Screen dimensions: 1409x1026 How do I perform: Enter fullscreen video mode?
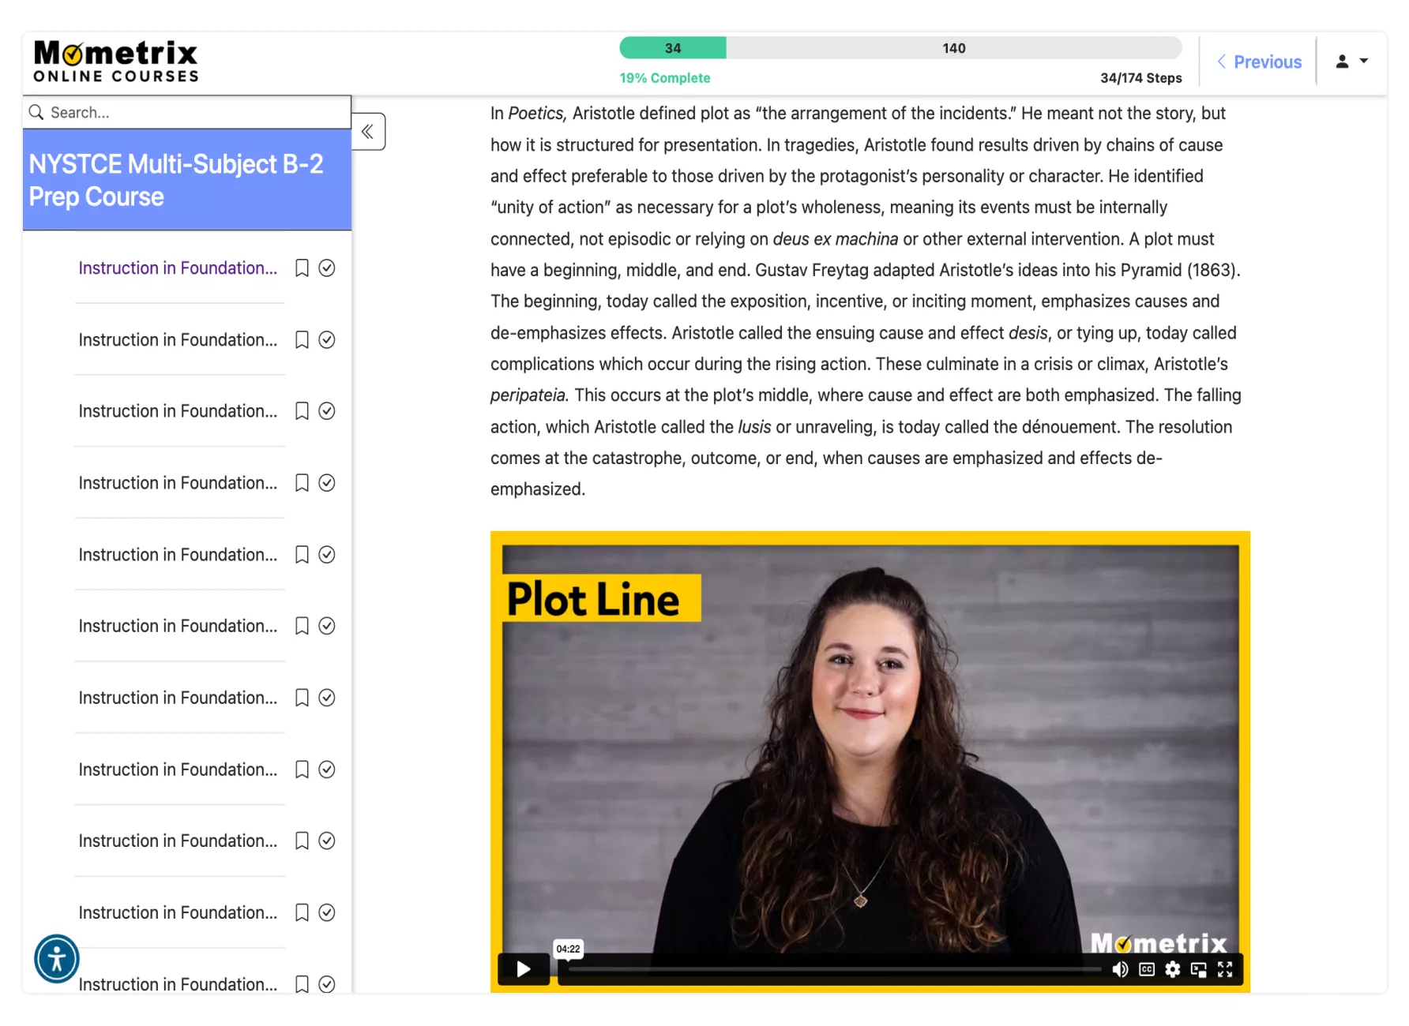click(1225, 969)
